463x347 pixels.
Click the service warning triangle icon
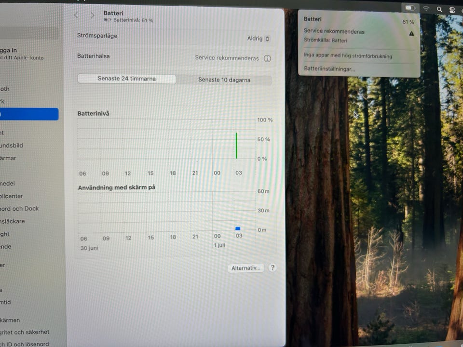point(411,34)
